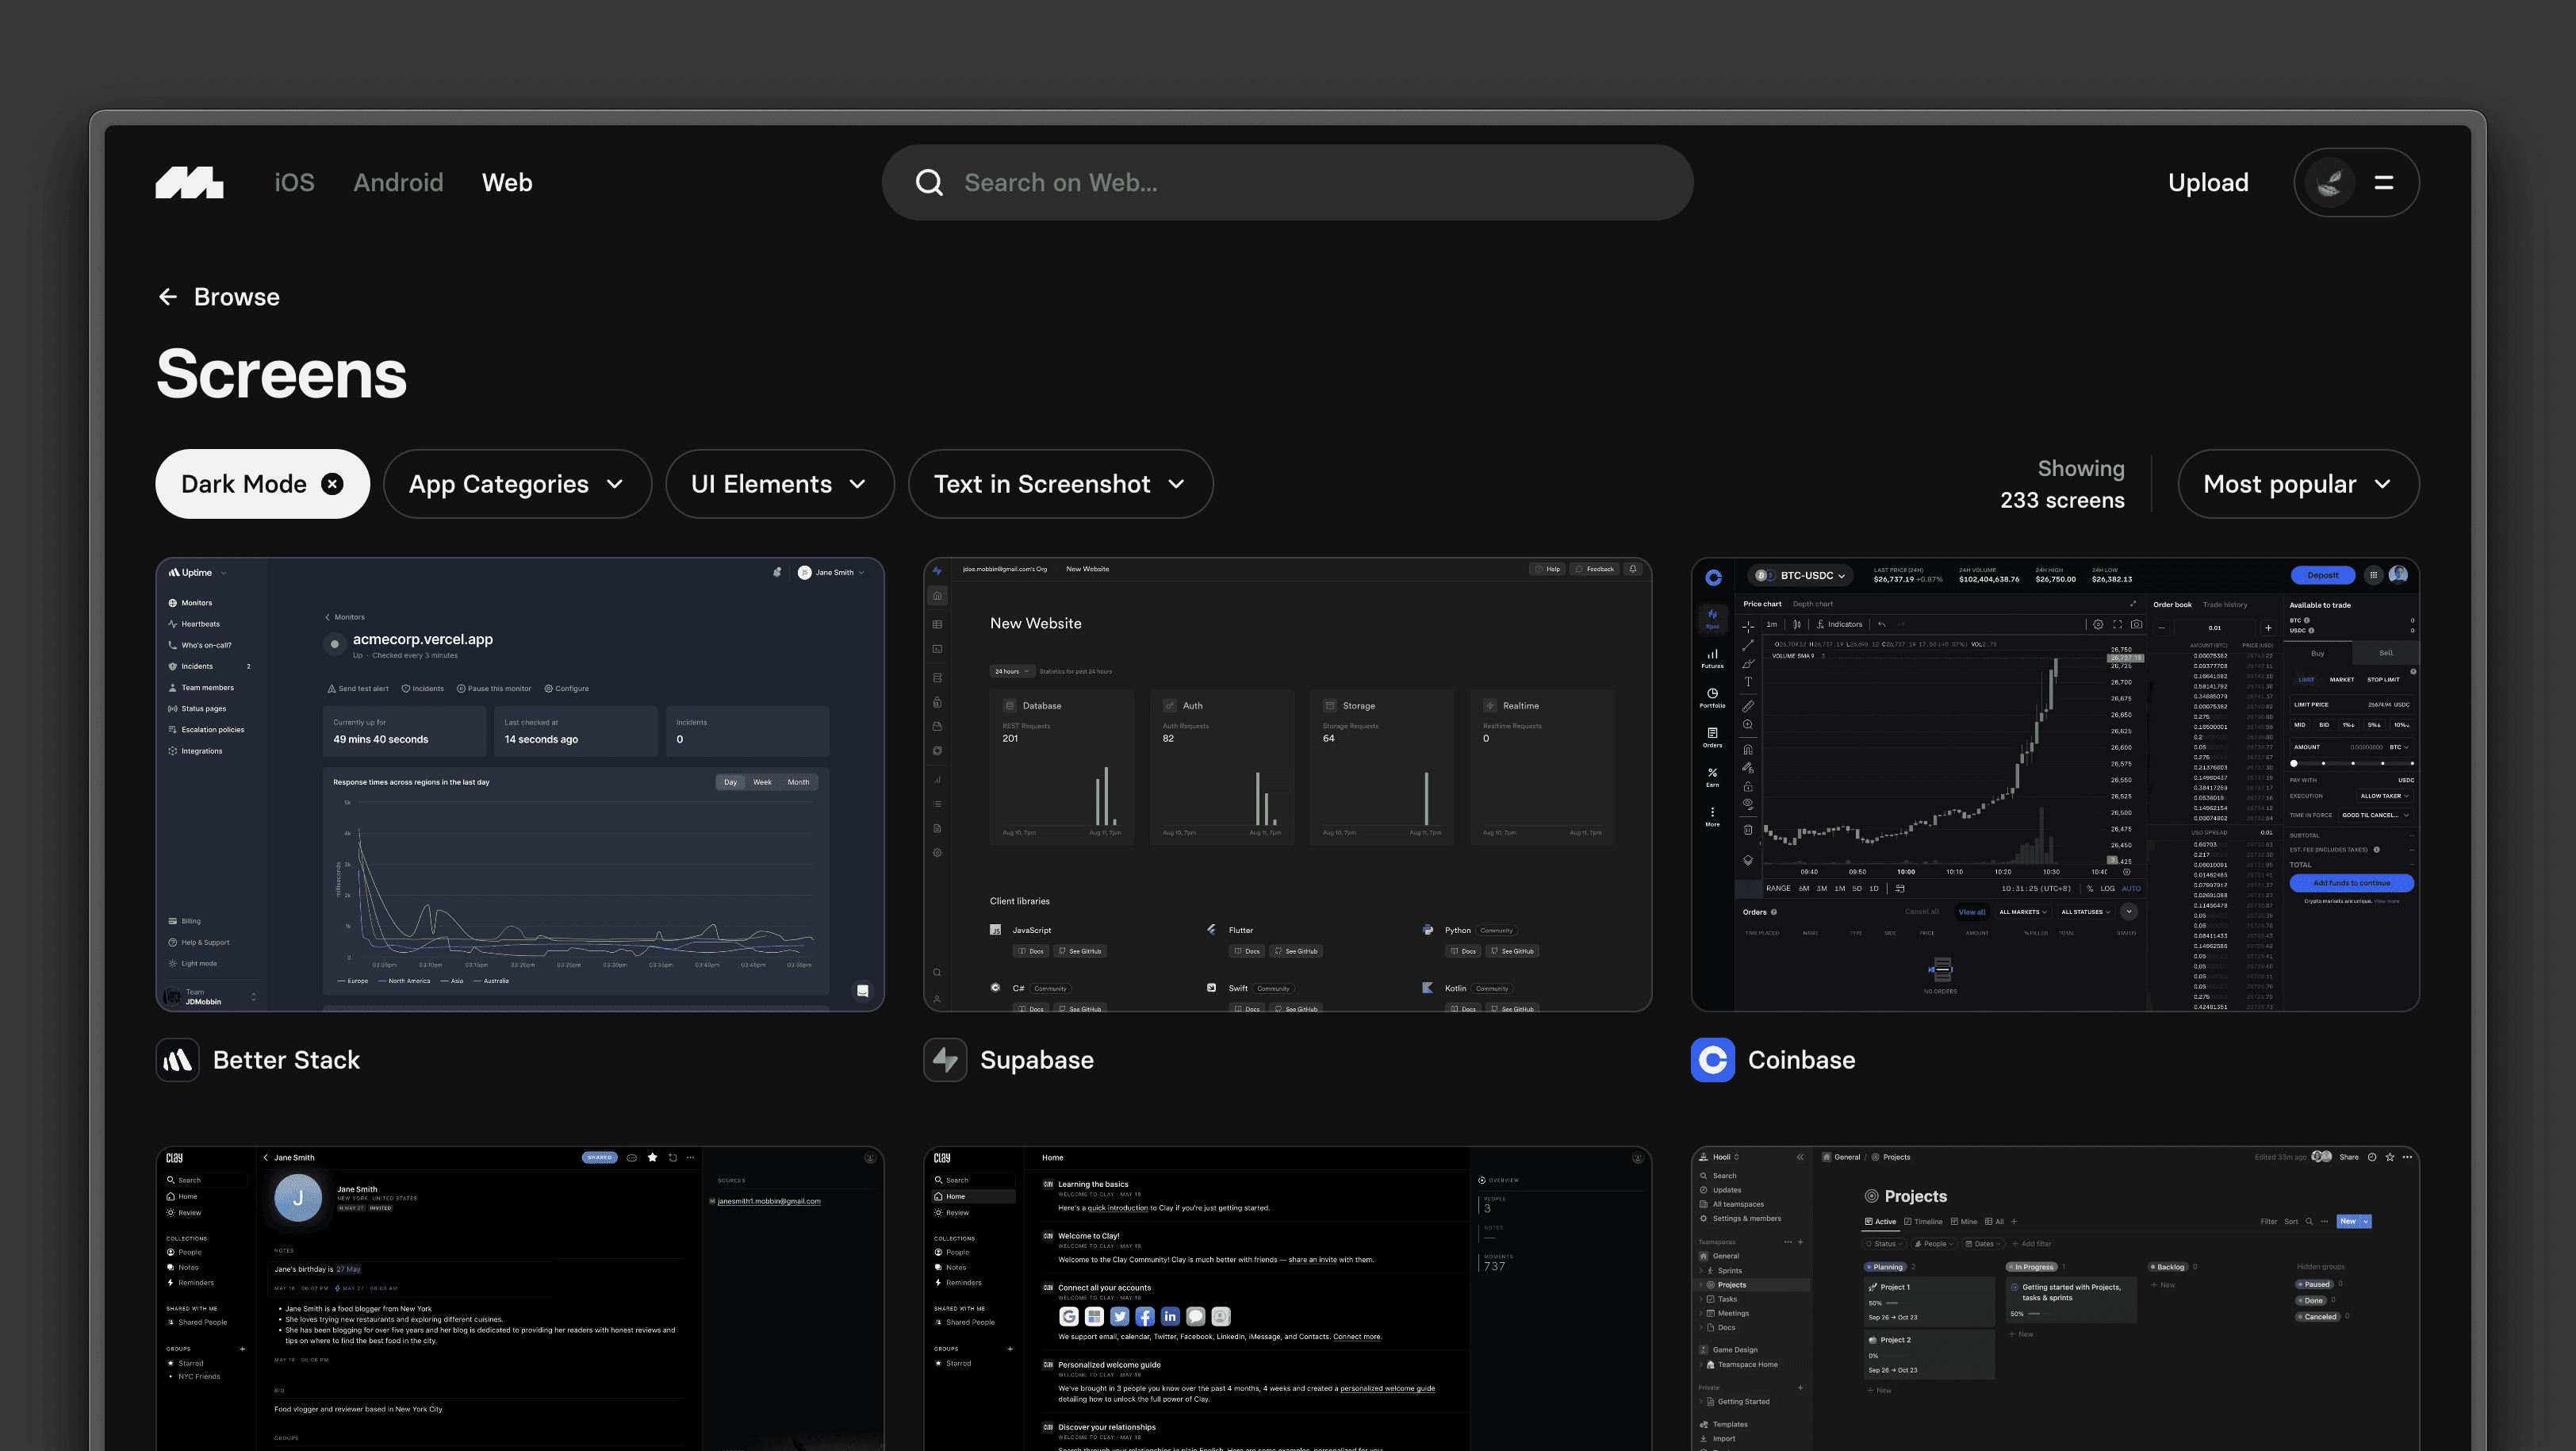2576x1451 pixels.
Task: Remove the Dark Mode filter
Action: [x=332, y=484]
